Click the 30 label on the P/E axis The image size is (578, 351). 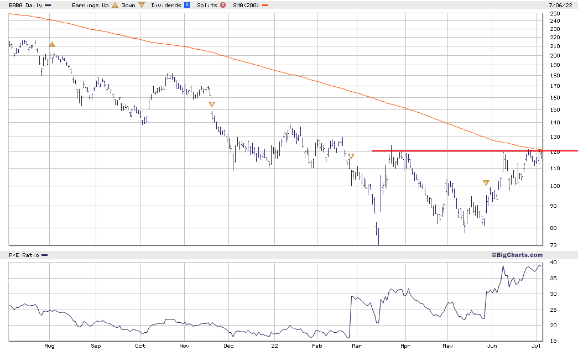pos(553,294)
